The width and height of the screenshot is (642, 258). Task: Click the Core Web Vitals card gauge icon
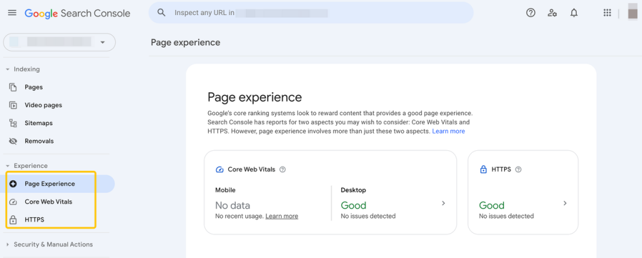coord(219,170)
